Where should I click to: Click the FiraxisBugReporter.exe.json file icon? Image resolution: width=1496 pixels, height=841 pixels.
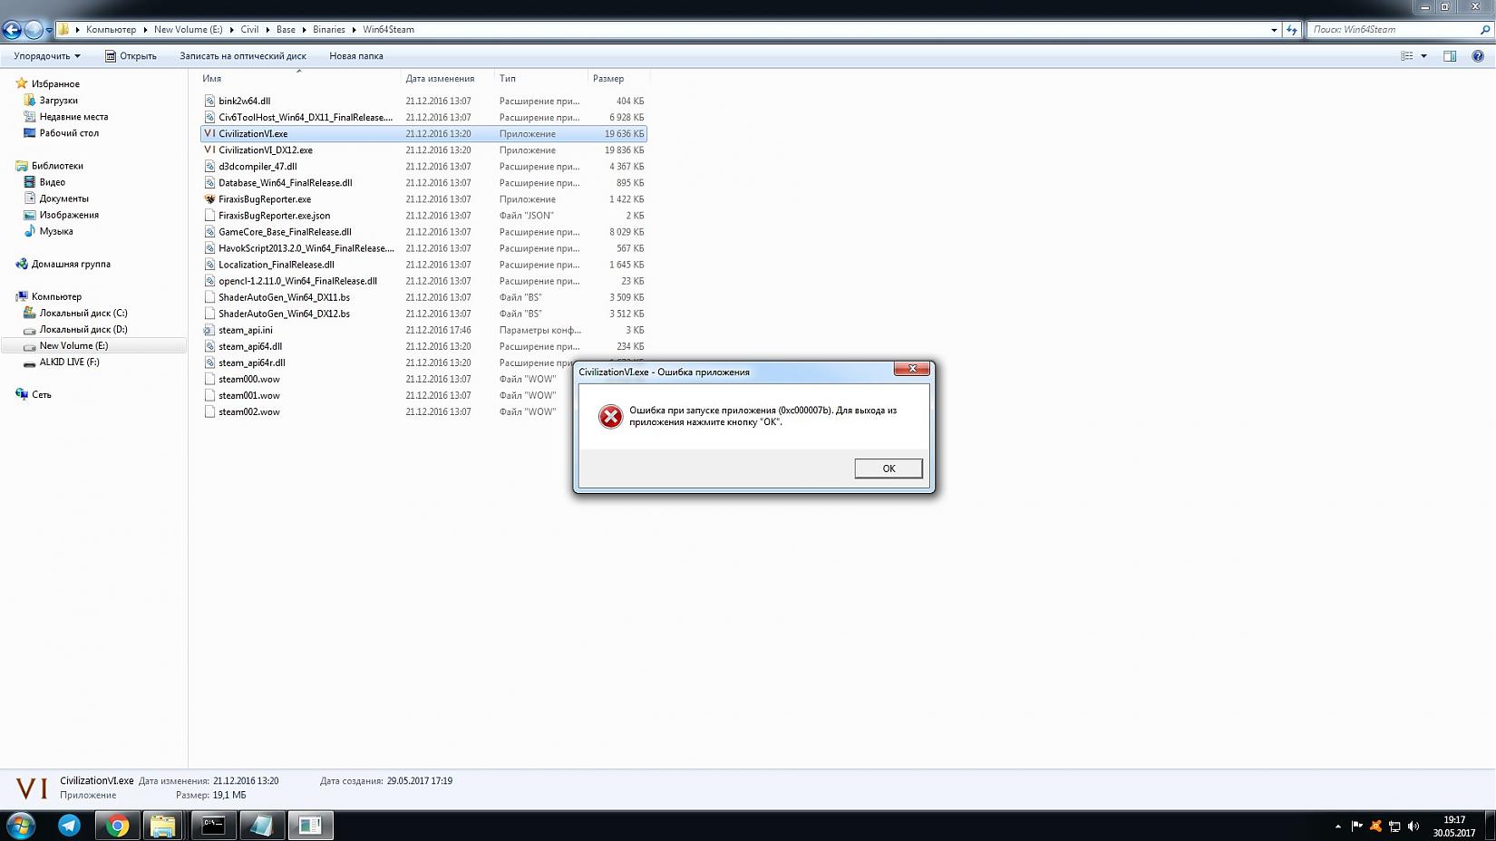click(209, 215)
